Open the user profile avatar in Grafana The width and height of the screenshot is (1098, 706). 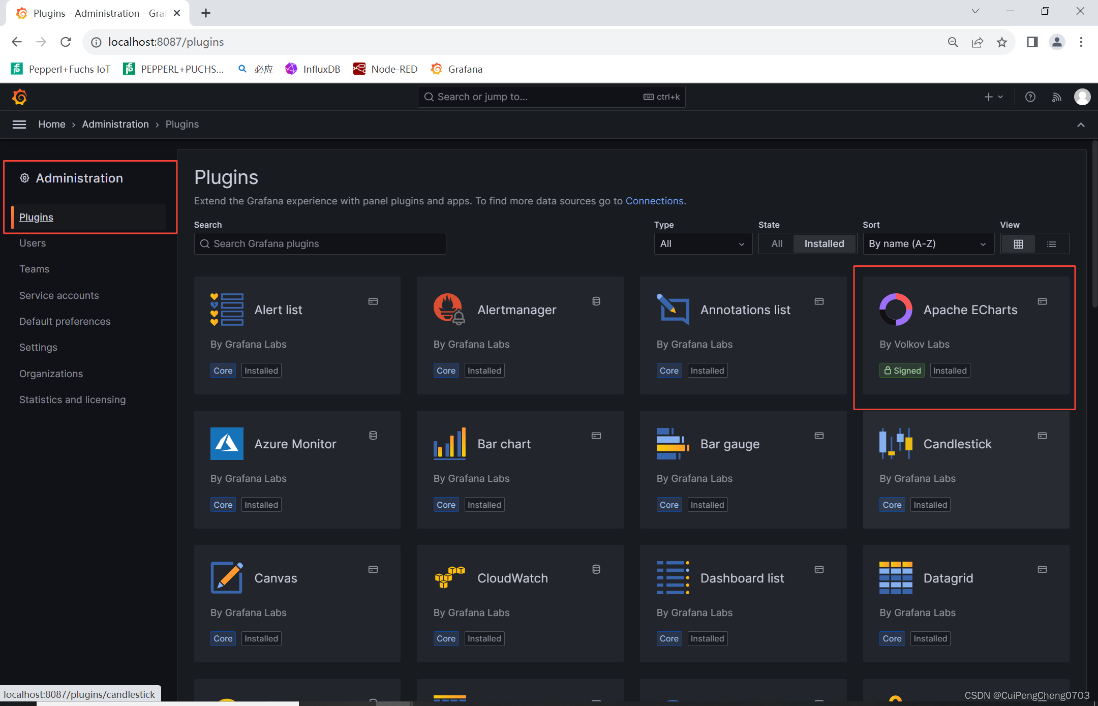click(x=1082, y=97)
